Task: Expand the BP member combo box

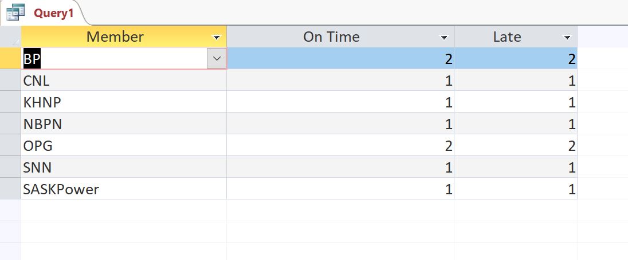Action: 217,58
